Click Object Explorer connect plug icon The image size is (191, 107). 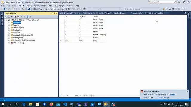(x=15, y=17)
